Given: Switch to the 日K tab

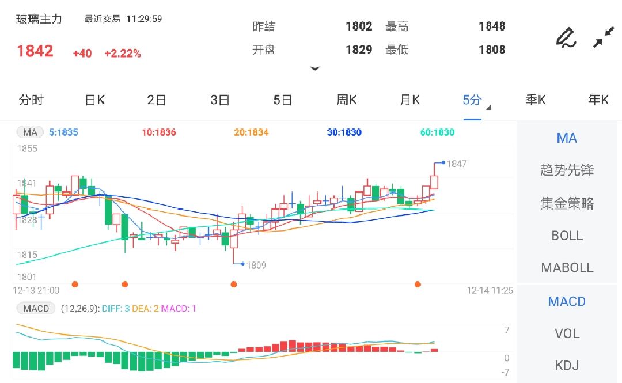Looking at the screenshot, I should [x=95, y=100].
